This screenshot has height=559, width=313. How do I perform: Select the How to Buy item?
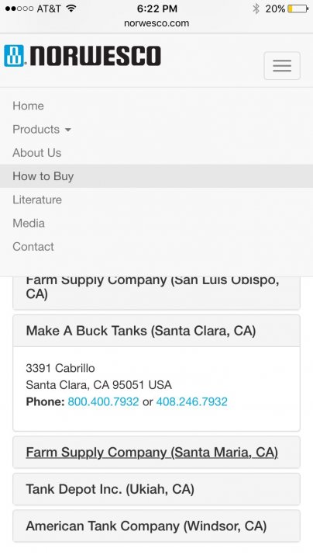pyautogui.click(x=156, y=176)
